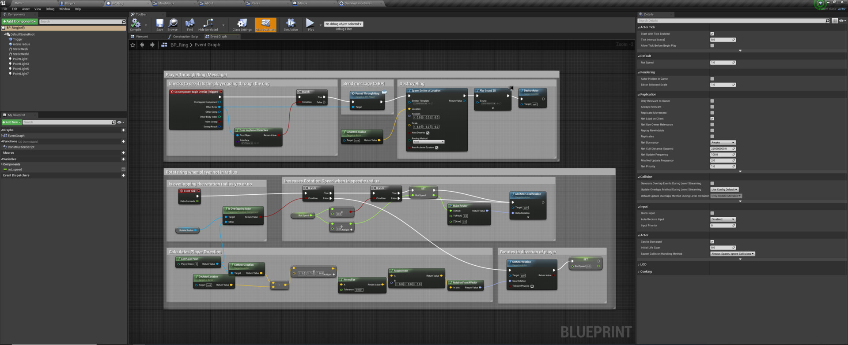Screen dimensions: 848x345
Task: Select the Trigger component
Action: click(x=17, y=39)
